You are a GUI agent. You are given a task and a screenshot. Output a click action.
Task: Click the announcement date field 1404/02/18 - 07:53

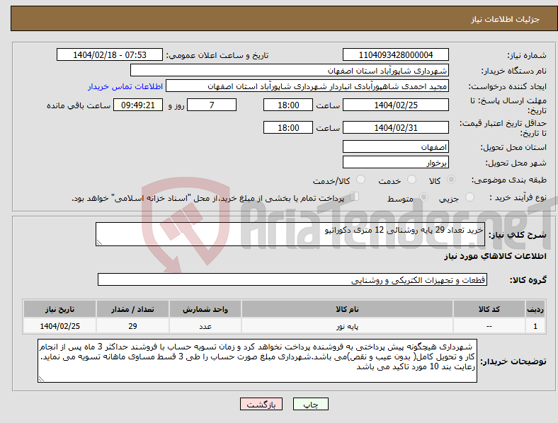click(110, 55)
